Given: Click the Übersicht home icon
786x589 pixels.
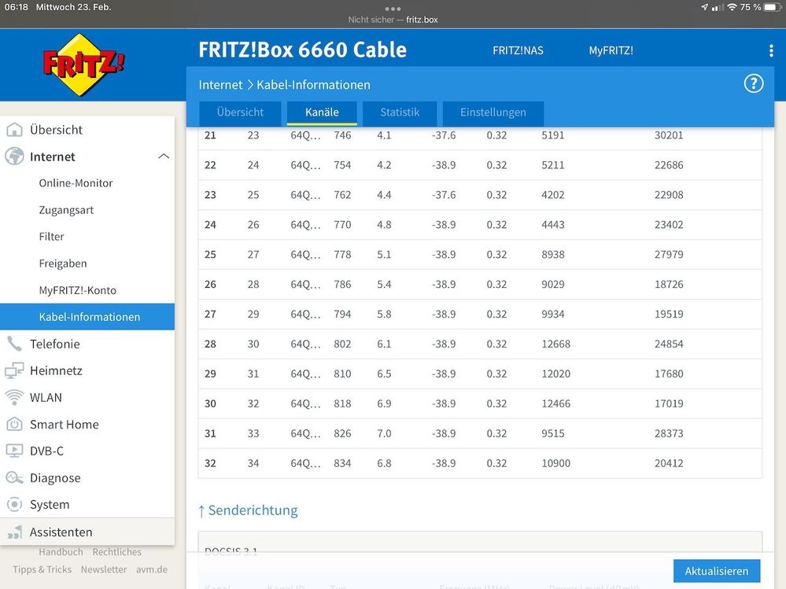Looking at the screenshot, I should click(x=15, y=129).
